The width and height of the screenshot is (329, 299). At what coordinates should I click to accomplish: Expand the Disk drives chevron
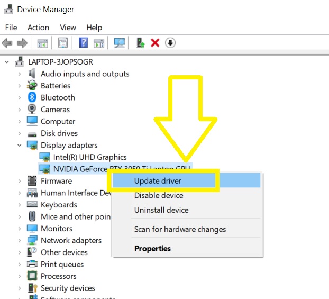point(20,133)
